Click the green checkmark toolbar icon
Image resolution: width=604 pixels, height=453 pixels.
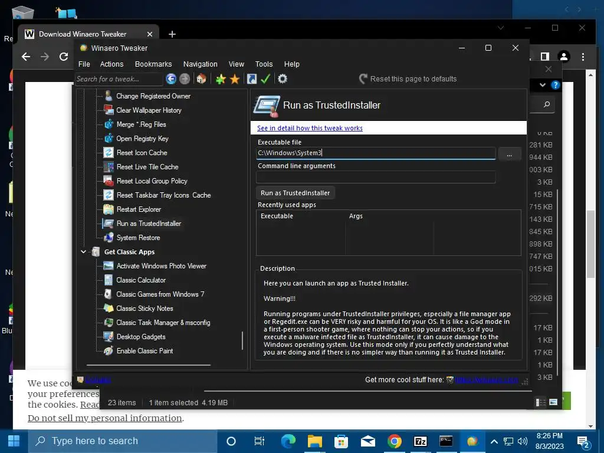[265, 79]
